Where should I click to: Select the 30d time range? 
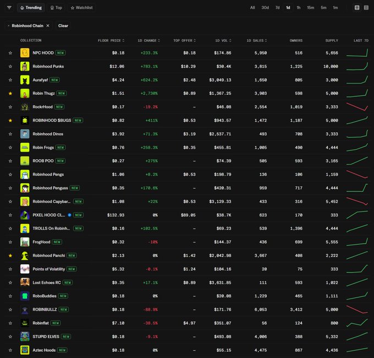(x=265, y=8)
